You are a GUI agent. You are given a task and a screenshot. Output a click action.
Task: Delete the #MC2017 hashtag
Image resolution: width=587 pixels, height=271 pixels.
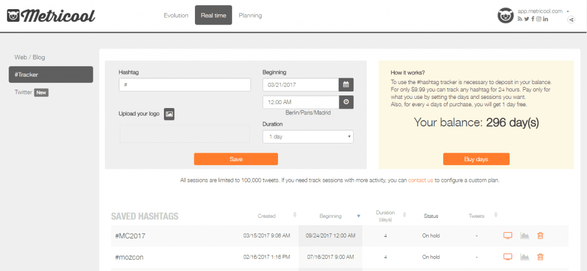[x=540, y=236]
